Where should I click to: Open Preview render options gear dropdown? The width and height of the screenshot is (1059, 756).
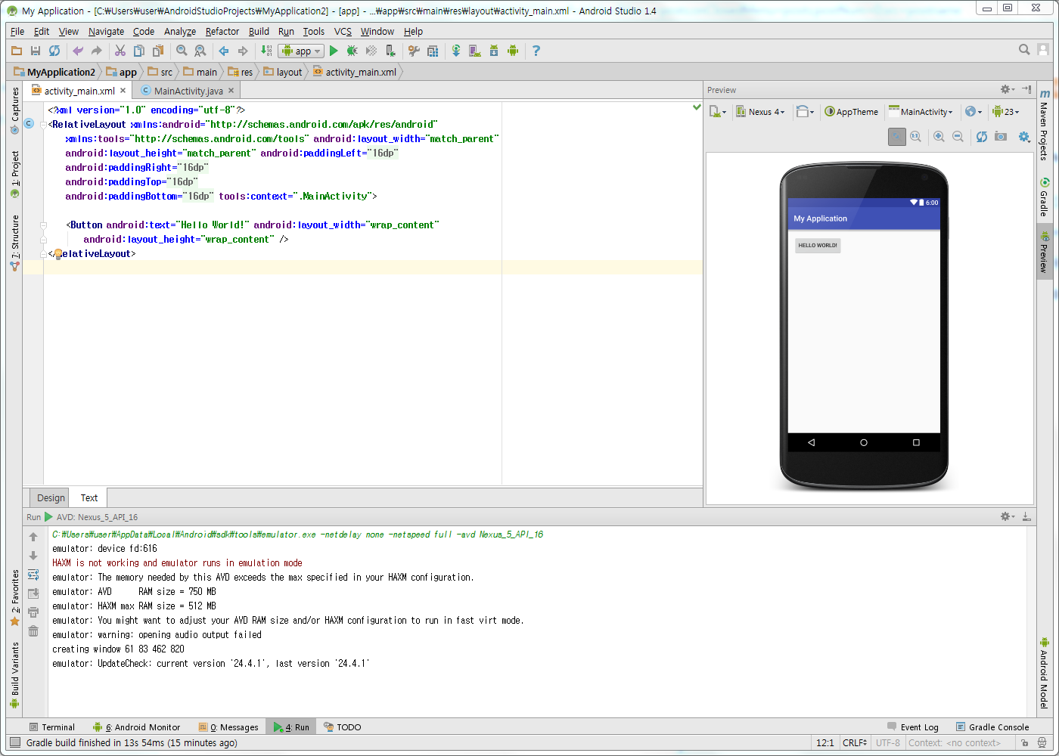pos(1024,137)
